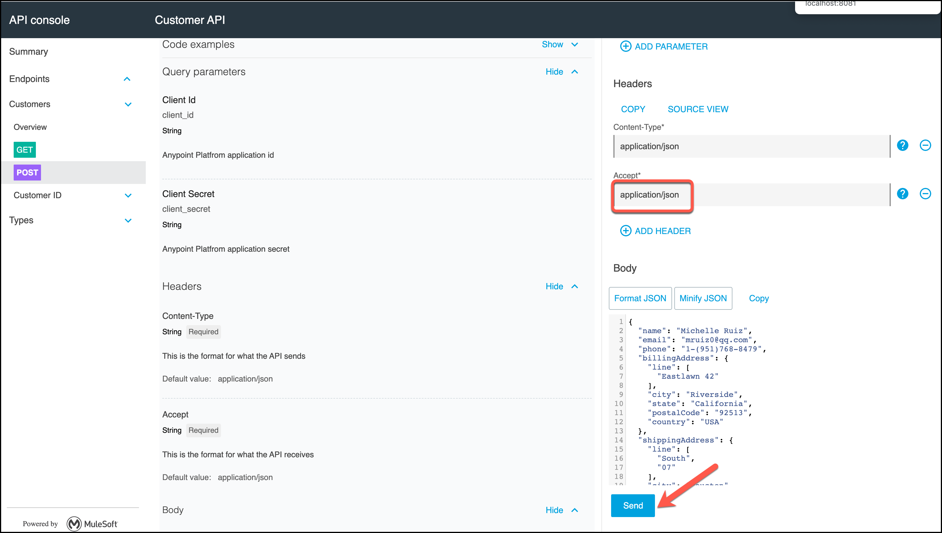Click the Required badge under Accept
942x533 pixels.
pyautogui.click(x=203, y=430)
